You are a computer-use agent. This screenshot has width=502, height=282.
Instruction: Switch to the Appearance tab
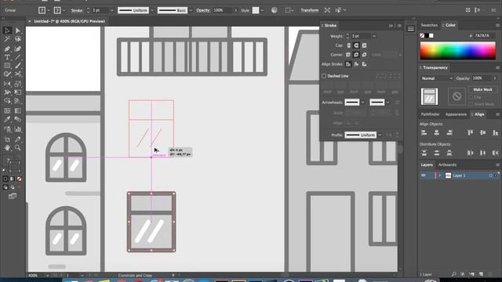(x=456, y=114)
